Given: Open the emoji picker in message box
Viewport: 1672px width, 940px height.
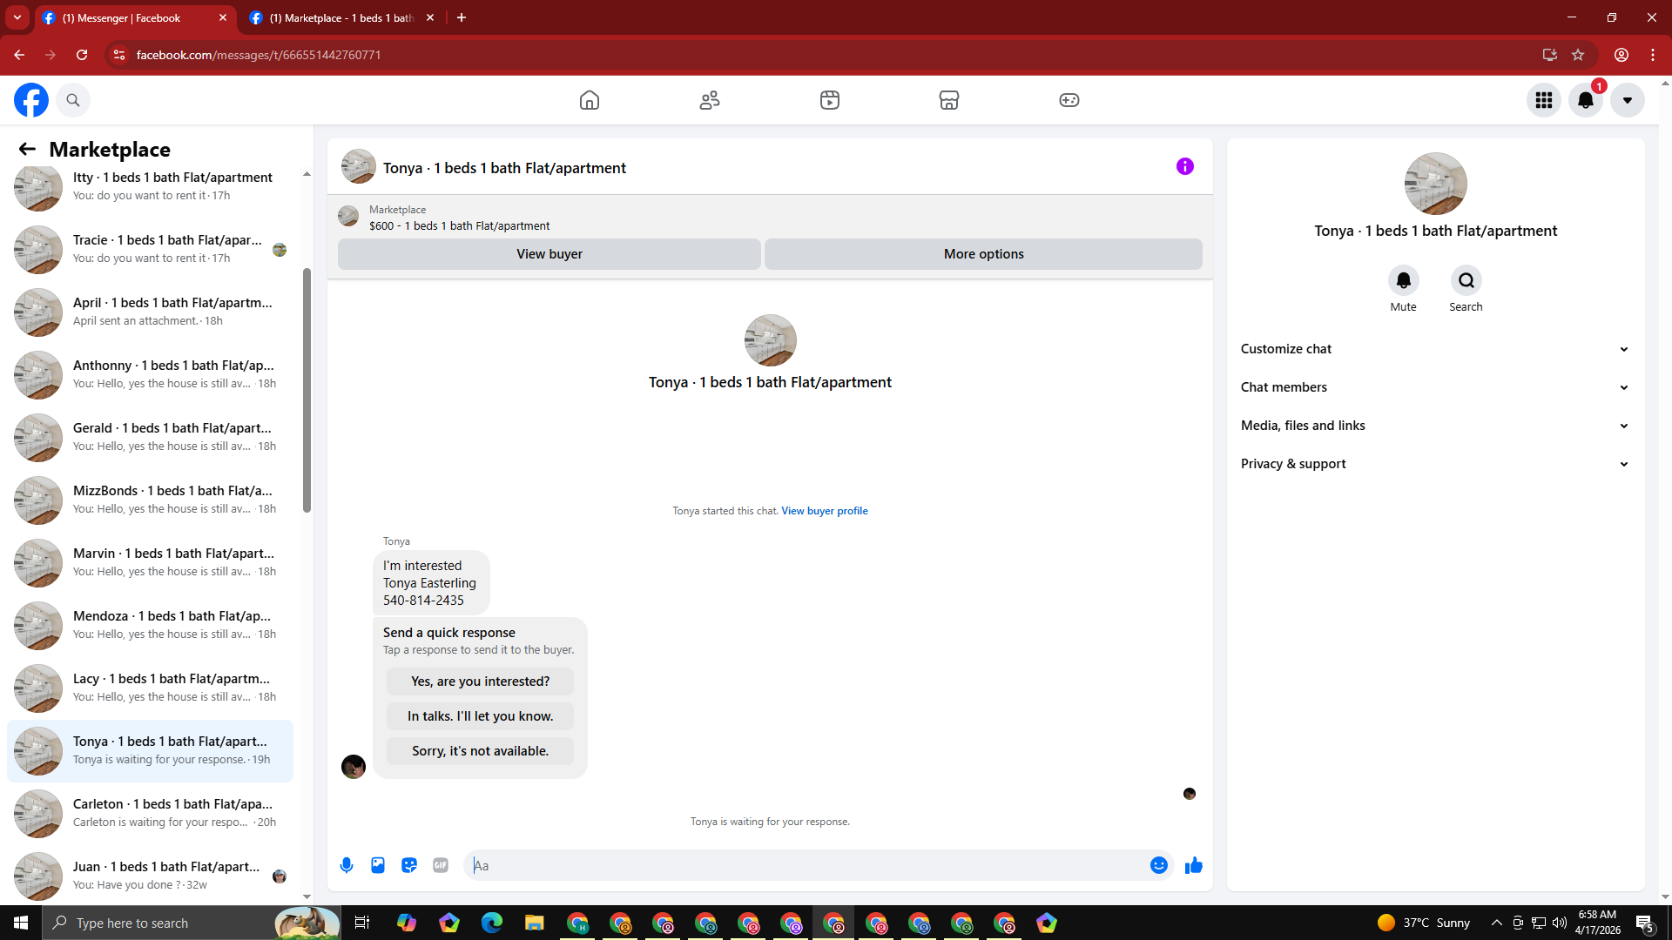Looking at the screenshot, I should [x=1158, y=865].
